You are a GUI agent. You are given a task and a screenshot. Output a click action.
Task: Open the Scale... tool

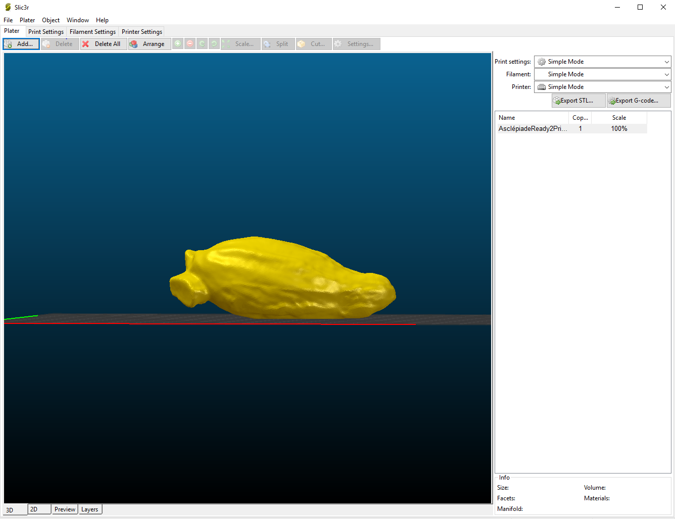pos(240,44)
